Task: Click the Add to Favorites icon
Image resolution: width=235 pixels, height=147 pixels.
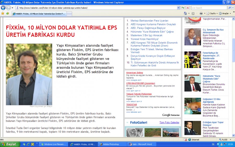Action: coord(8,14)
